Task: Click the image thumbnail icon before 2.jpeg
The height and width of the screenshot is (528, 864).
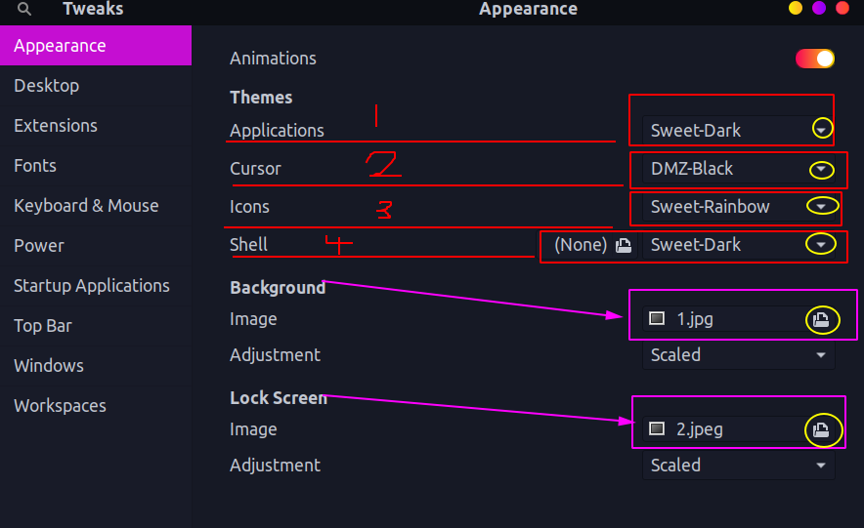Action: point(657,428)
